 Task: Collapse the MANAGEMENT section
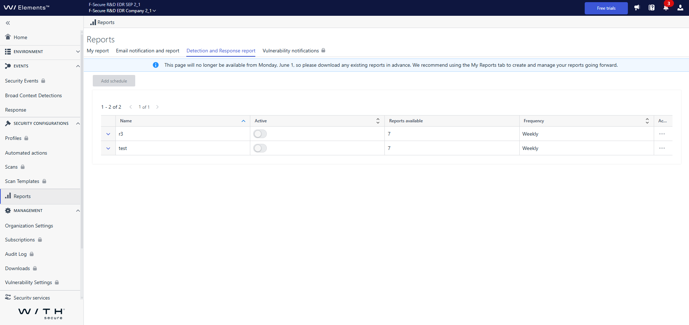coord(42,211)
